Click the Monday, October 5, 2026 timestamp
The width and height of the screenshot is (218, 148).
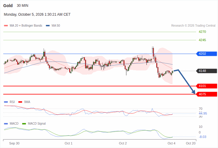click(37, 15)
